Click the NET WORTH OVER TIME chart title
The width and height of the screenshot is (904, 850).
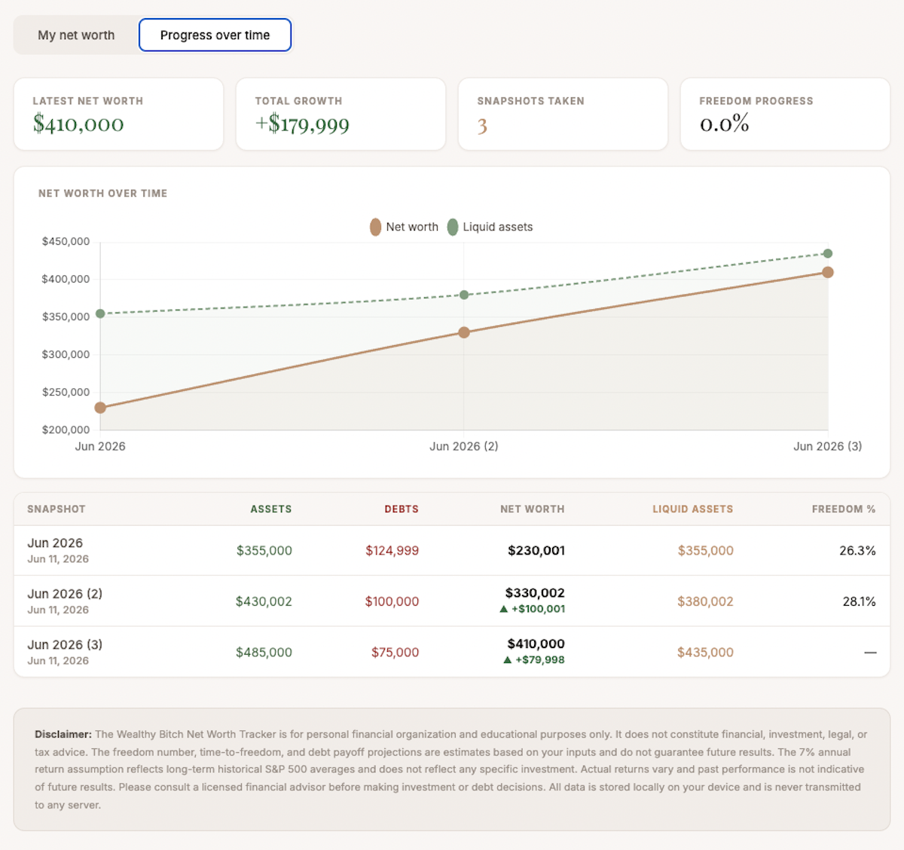coord(103,194)
